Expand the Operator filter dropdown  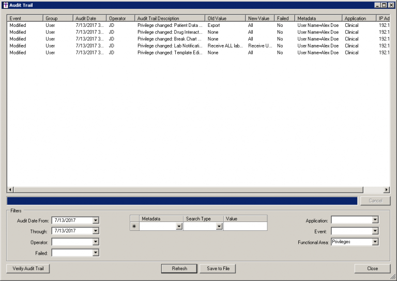[96, 242]
